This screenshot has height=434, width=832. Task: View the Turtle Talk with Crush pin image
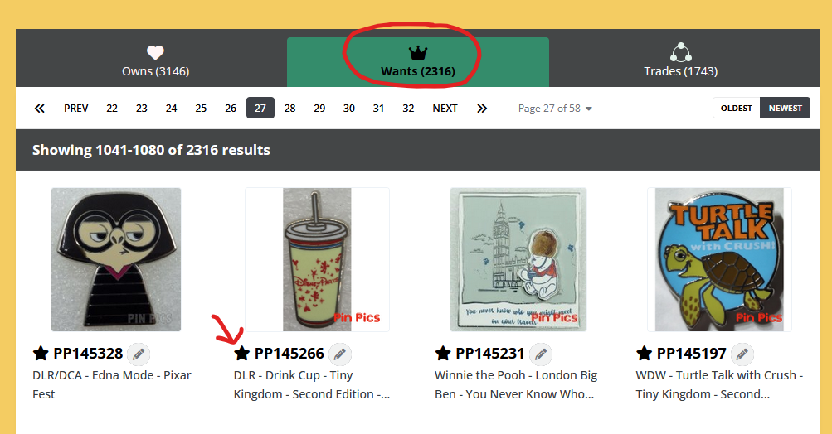pyautogui.click(x=719, y=260)
